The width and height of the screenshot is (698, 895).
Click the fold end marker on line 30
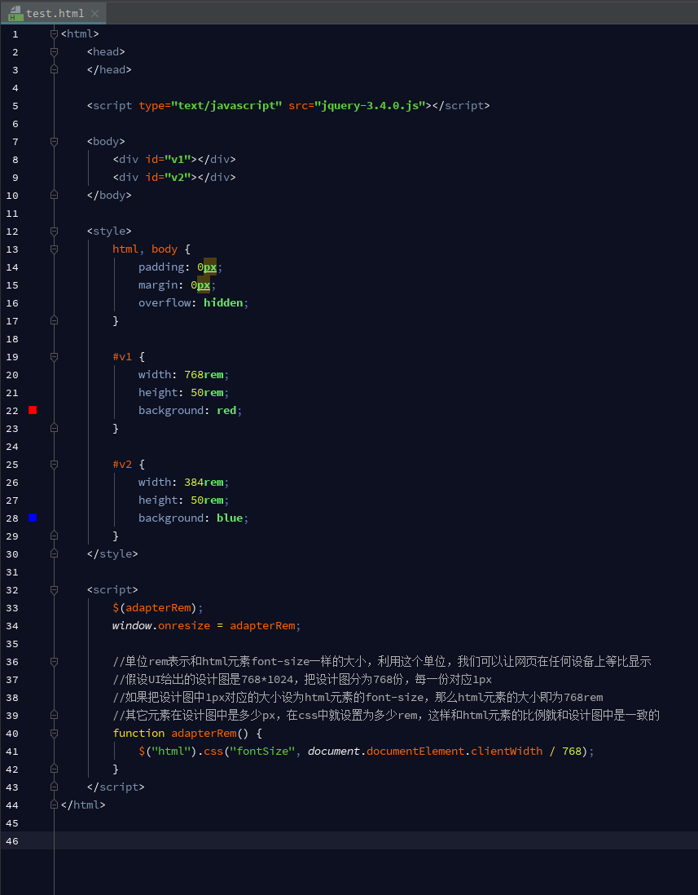coord(55,553)
